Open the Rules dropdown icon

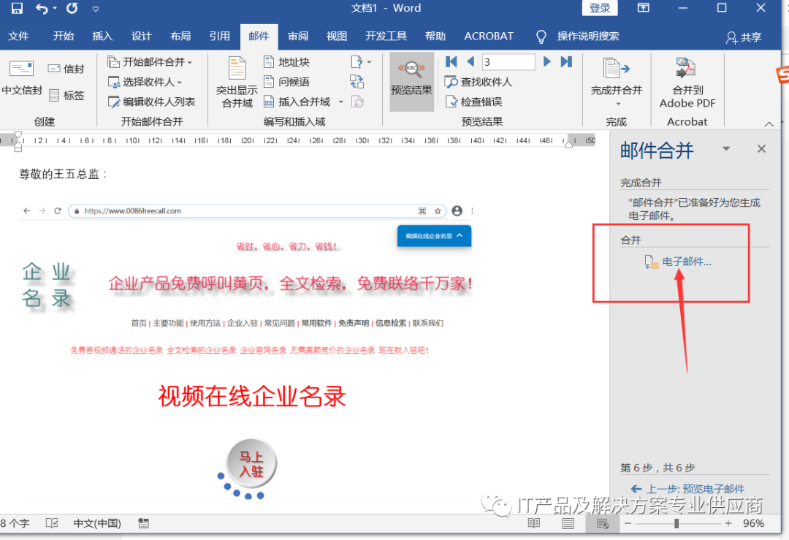360,62
